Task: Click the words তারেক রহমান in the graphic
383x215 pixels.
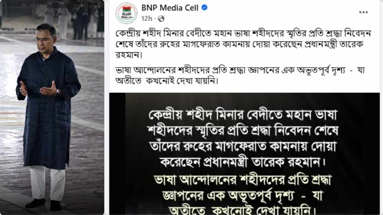Action: click(x=286, y=162)
